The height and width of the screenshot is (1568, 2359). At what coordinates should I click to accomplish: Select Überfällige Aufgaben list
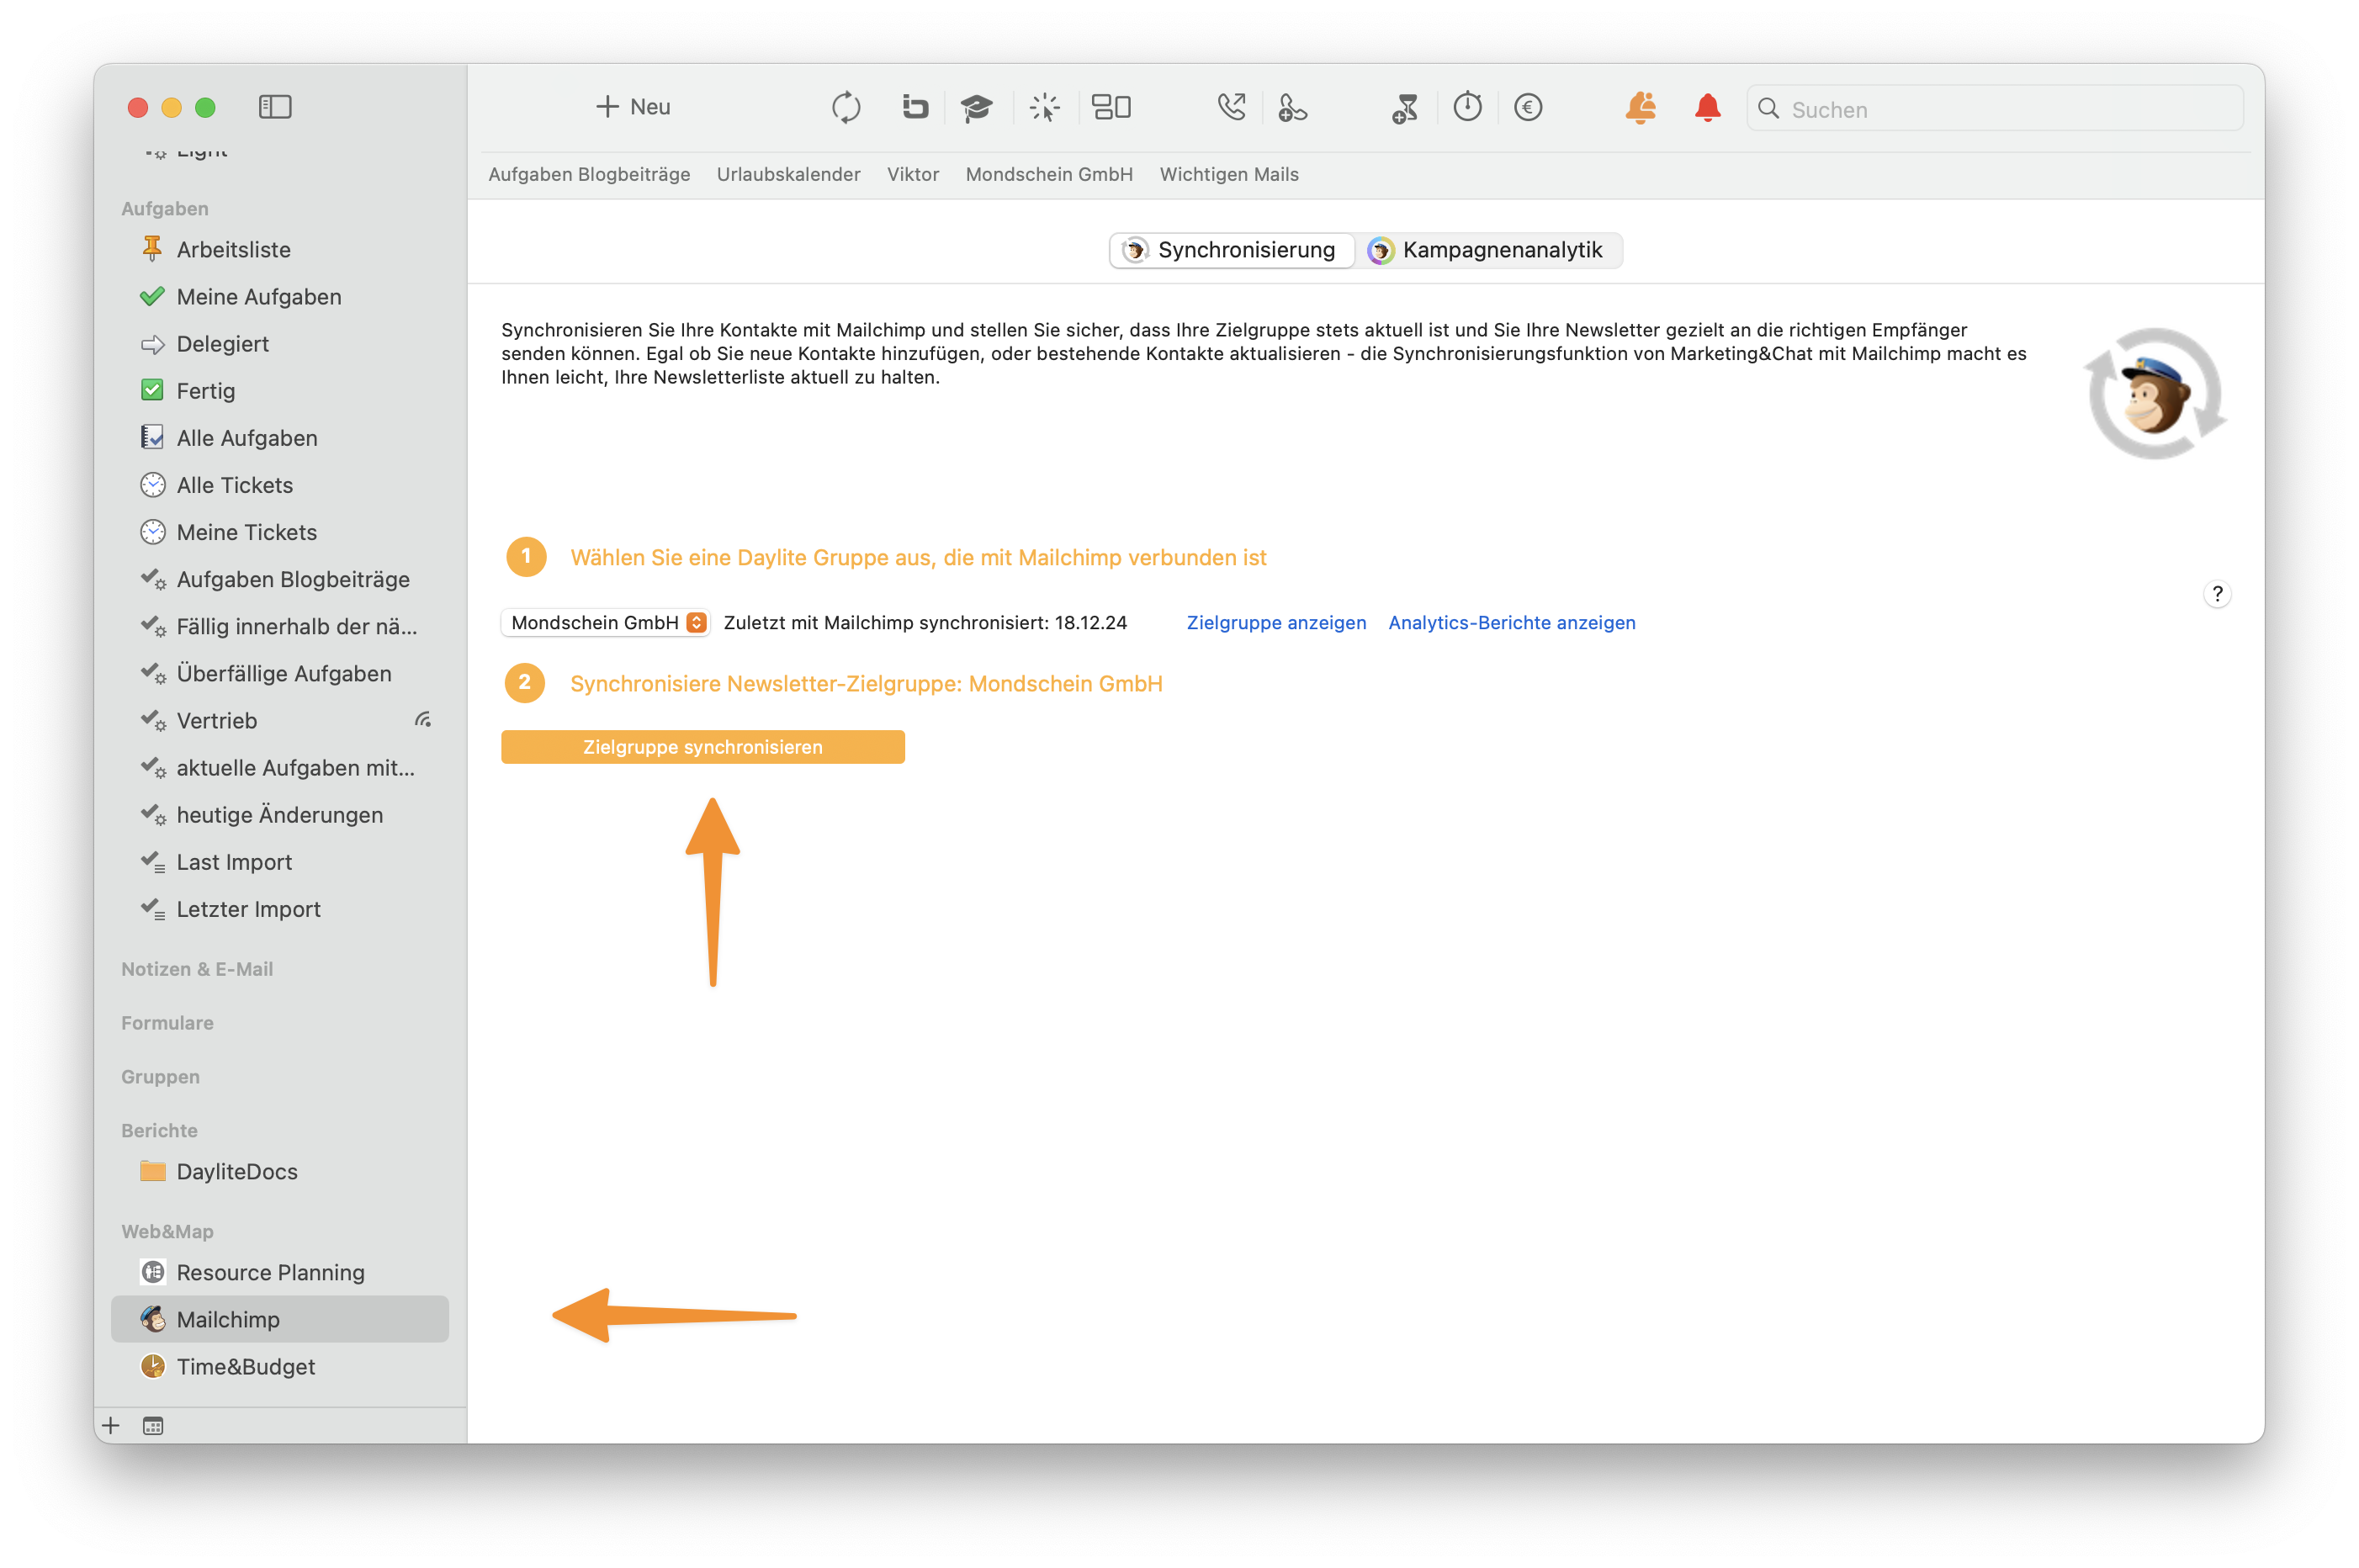(280, 673)
